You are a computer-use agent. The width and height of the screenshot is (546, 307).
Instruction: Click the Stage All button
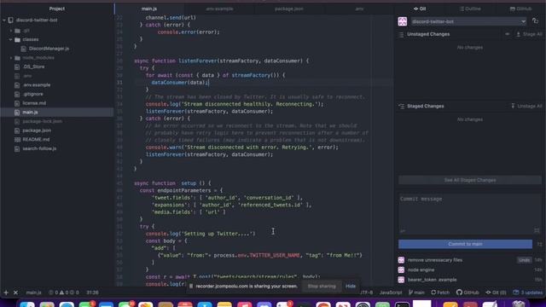[x=529, y=34]
